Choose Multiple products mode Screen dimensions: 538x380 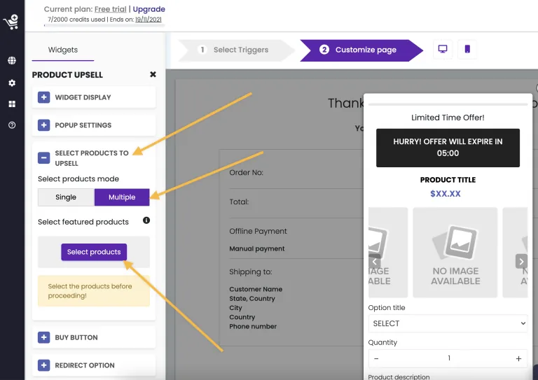pos(122,197)
